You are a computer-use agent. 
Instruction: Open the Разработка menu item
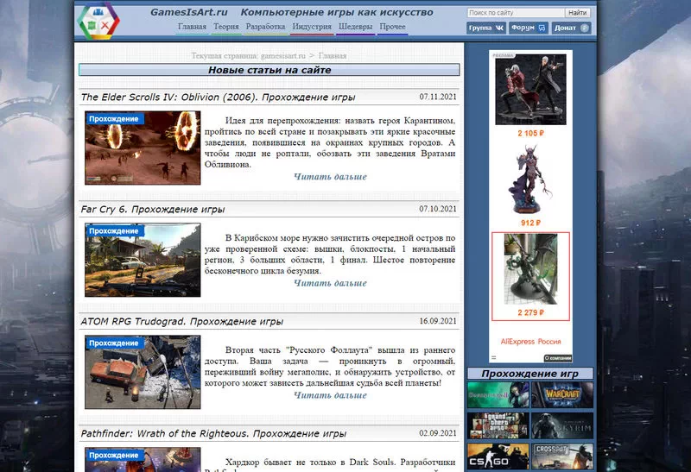(x=265, y=27)
